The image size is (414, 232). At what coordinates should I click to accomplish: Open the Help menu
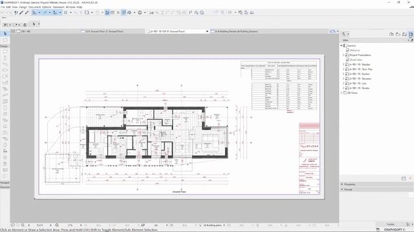pos(79,7)
